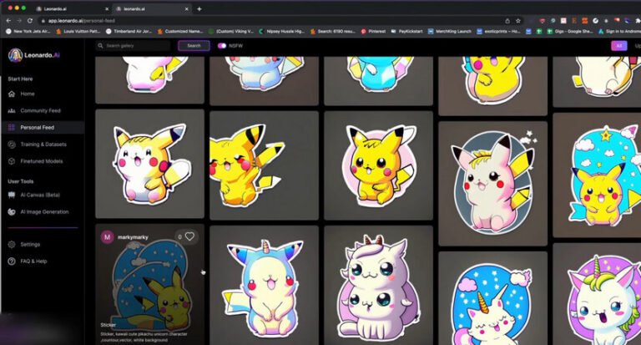
Task: Open Pikachu with blue cloud background thumbnail
Action: click(597, 175)
